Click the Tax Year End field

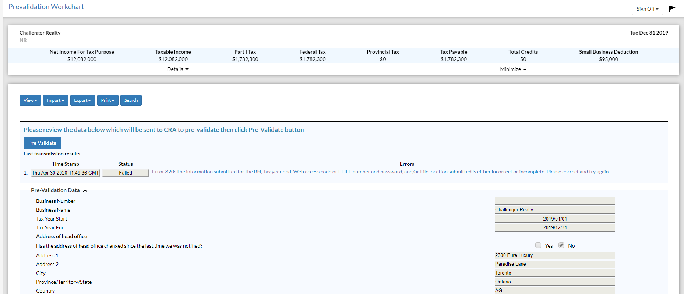click(x=554, y=227)
